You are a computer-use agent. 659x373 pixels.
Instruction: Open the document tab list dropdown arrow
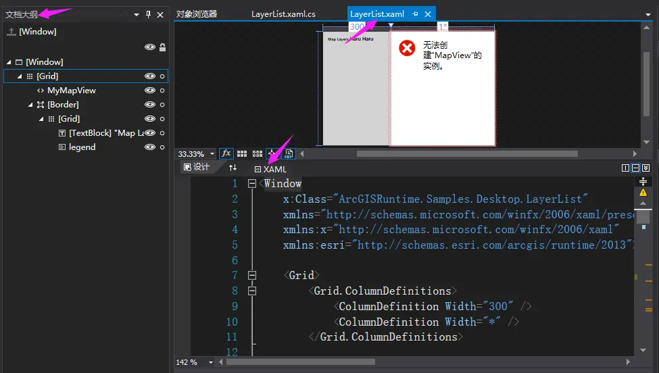coord(648,15)
